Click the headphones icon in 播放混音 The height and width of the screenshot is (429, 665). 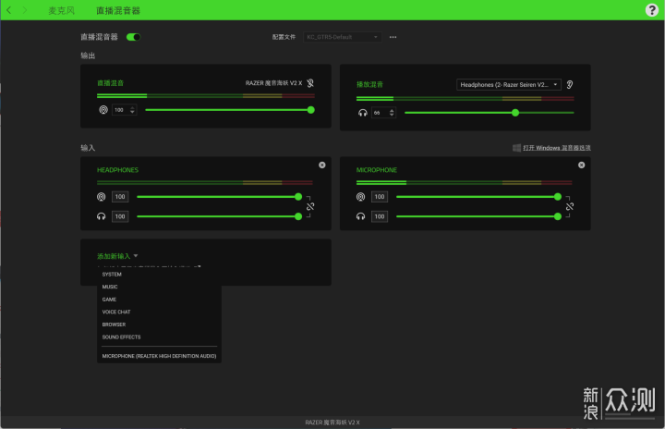(x=363, y=113)
